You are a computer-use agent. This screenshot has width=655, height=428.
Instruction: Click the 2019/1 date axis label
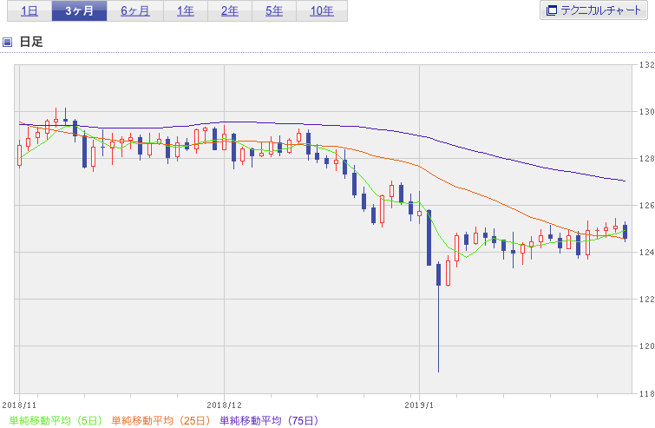click(419, 405)
